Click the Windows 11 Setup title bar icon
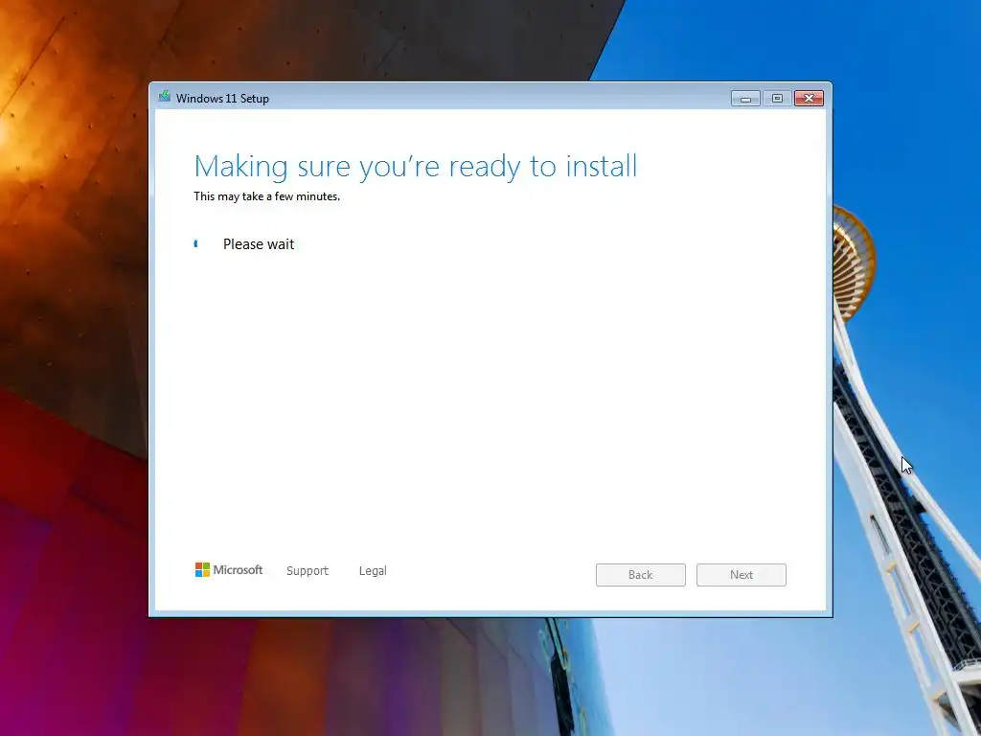Image resolution: width=981 pixels, height=736 pixels. pyautogui.click(x=165, y=97)
